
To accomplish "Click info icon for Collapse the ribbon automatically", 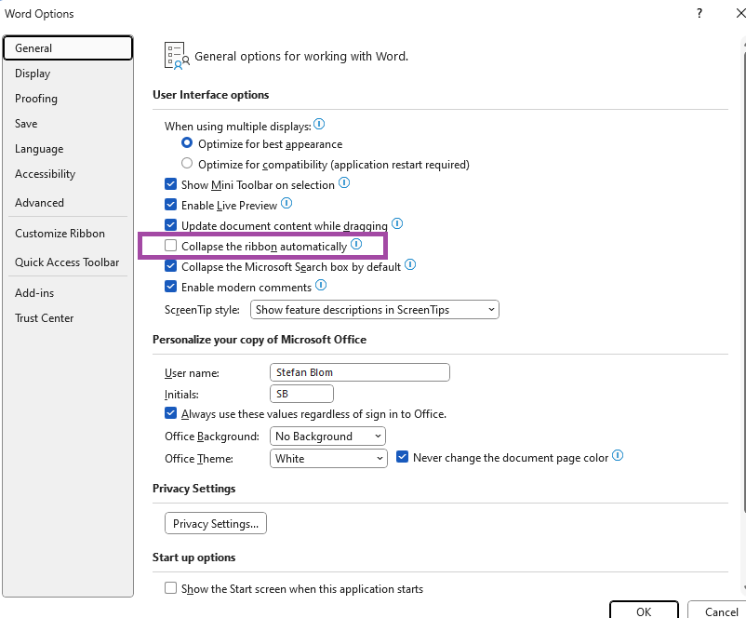I will tap(356, 244).
